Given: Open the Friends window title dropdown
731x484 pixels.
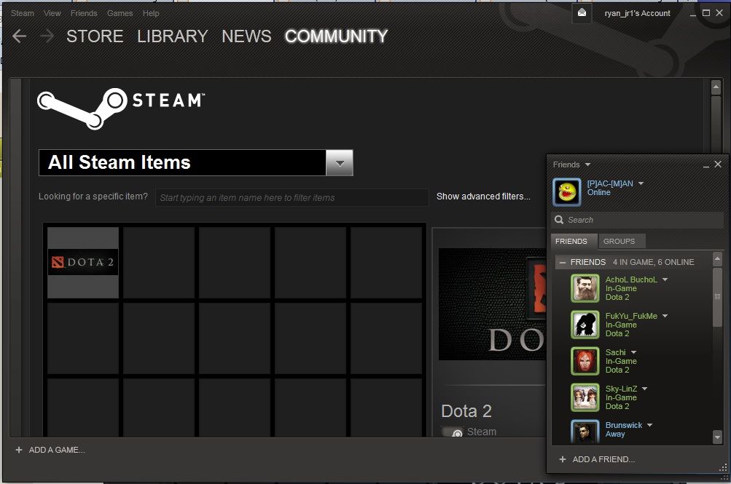Looking at the screenshot, I should 587,164.
